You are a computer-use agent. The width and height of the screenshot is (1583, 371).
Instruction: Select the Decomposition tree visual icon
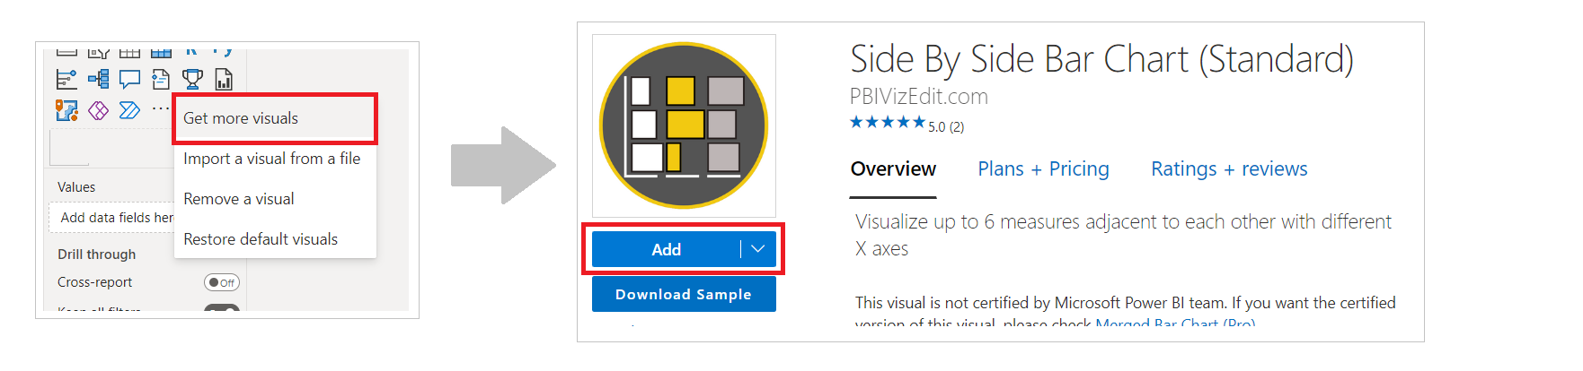[98, 80]
